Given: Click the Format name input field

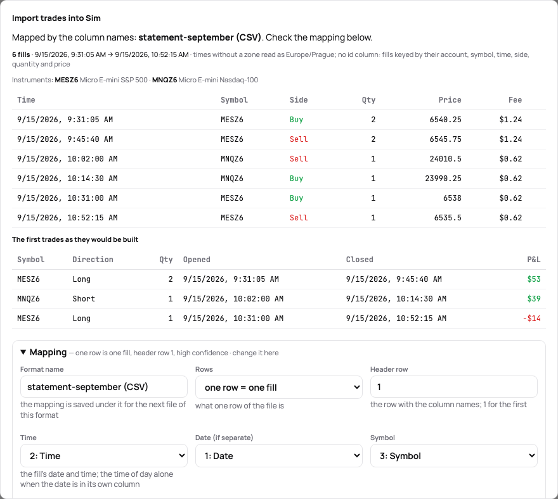Looking at the screenshot, I should tap(103, 387).
